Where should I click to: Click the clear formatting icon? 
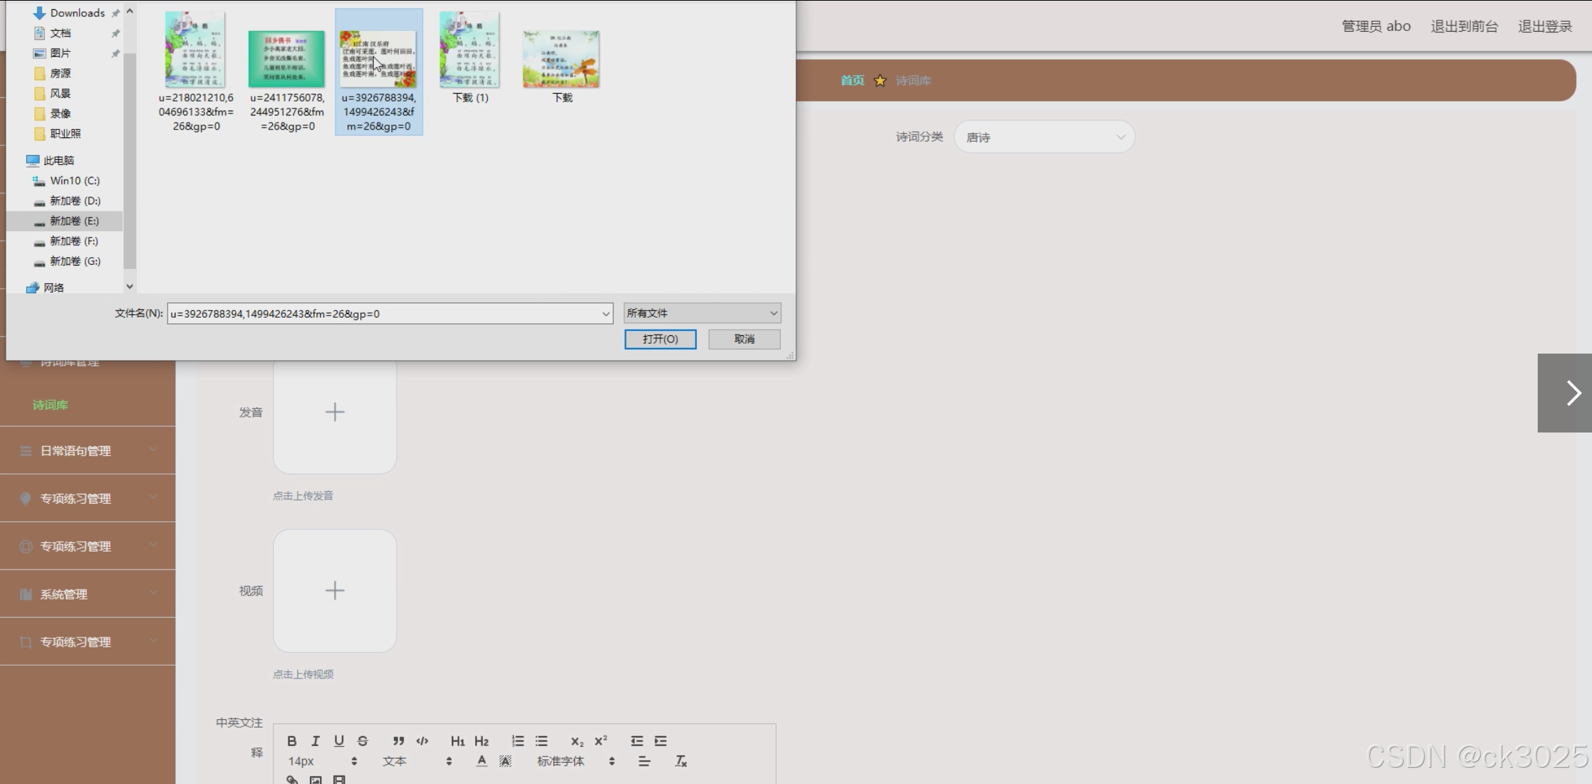[x=681, y=761]
